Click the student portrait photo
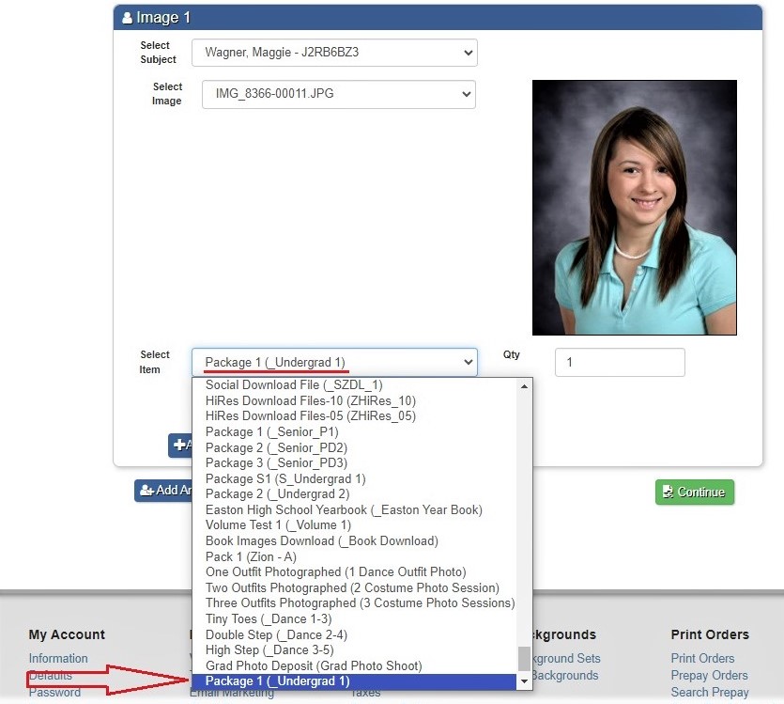 634,208
